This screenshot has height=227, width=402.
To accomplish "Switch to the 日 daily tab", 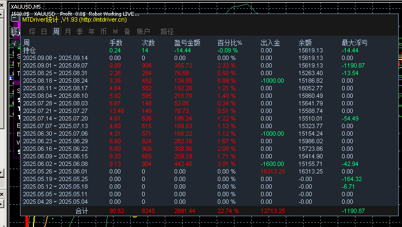I will (x=44, y=31).
